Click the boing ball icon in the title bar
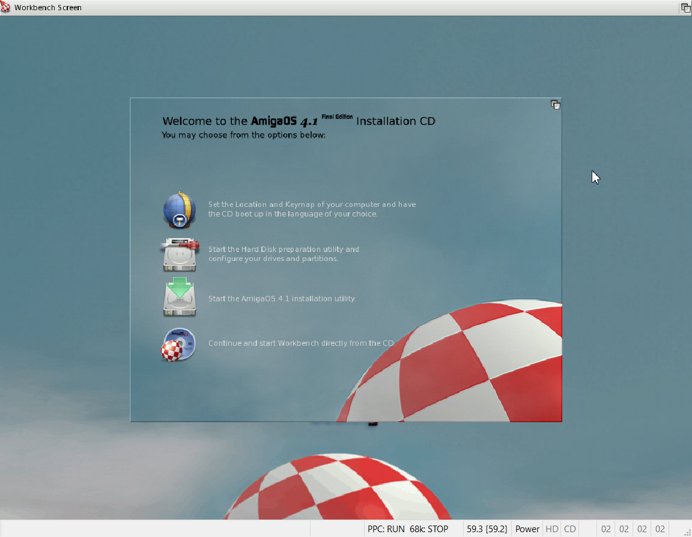Image resolution: width=692 pixels, height=537 pixels. [x=5, y=7]
